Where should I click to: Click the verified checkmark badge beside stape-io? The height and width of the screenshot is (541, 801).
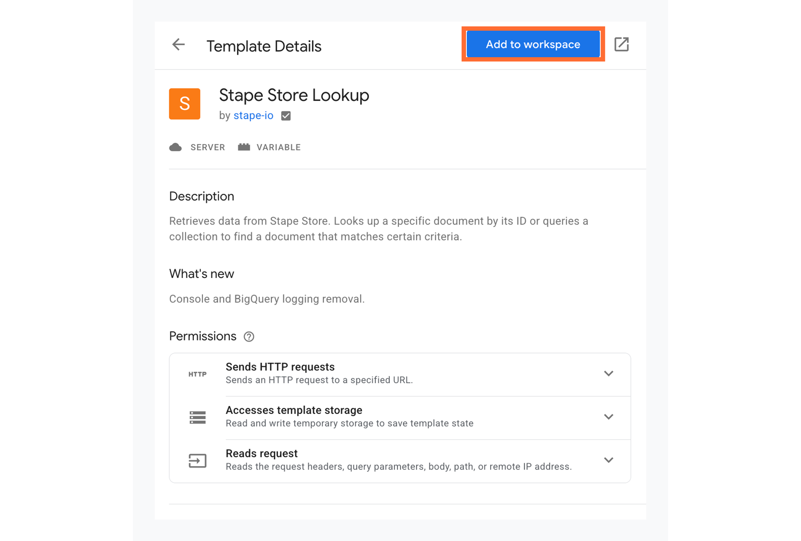click(x=286, y=116)
